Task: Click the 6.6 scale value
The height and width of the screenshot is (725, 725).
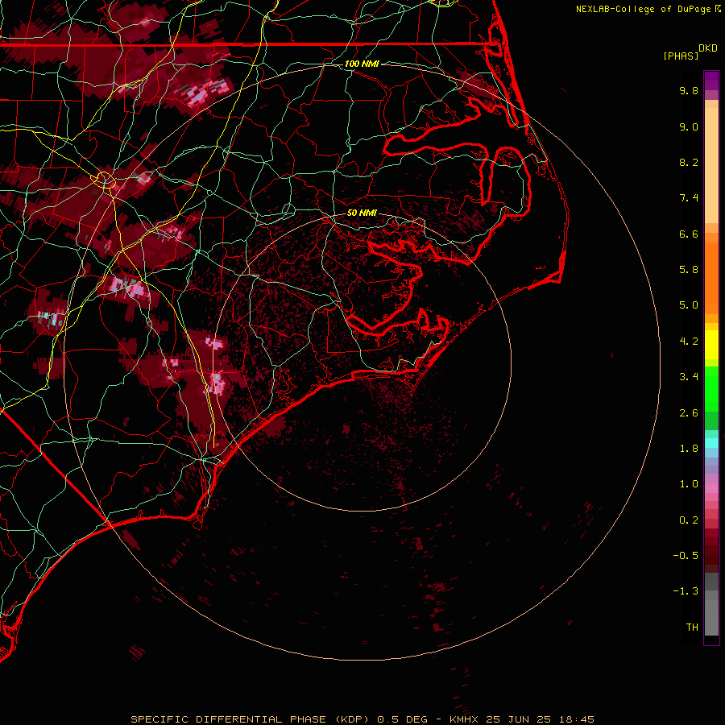Action: [x=689, y=234]
